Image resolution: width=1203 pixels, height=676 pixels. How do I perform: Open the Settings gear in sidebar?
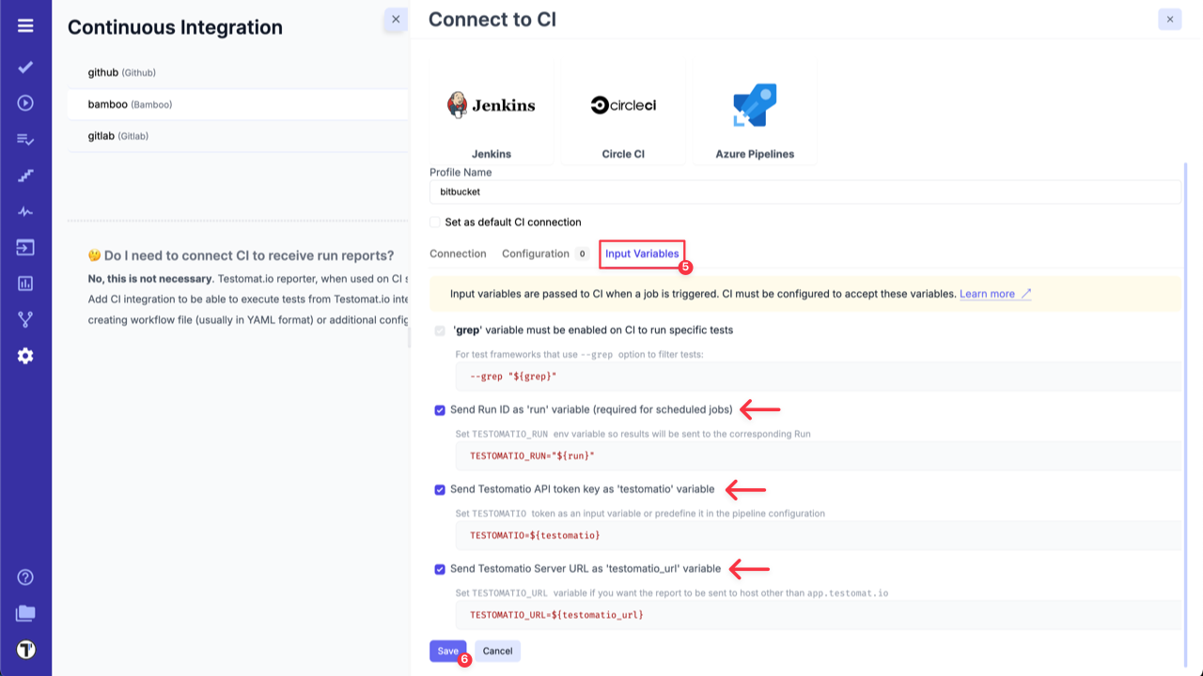(25, 355)
